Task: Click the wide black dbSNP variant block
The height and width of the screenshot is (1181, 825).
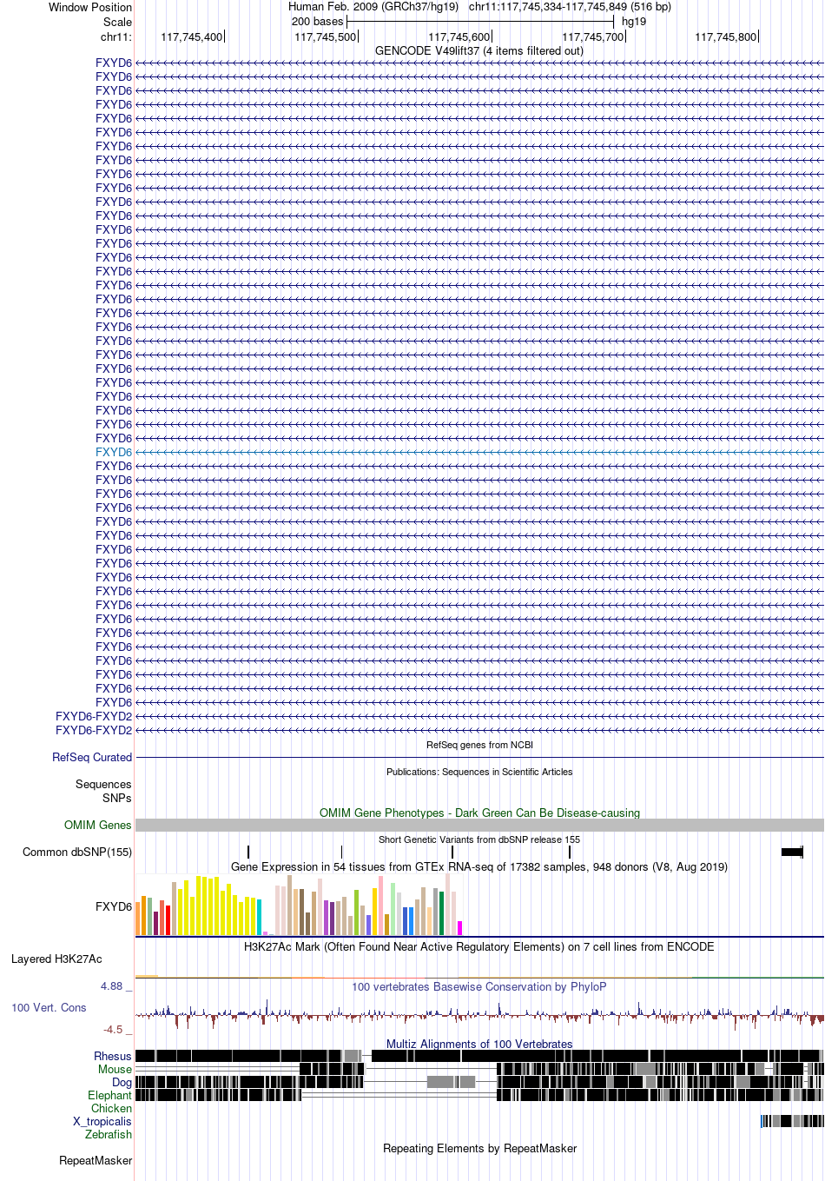Action: point(792,853)
